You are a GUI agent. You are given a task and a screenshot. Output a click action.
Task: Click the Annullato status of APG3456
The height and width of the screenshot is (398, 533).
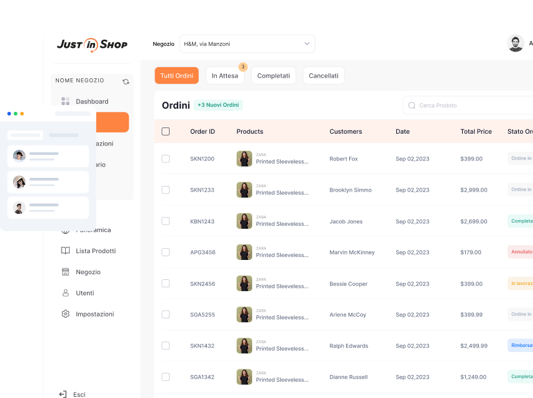pyautogui.click(x=521, y=252)
